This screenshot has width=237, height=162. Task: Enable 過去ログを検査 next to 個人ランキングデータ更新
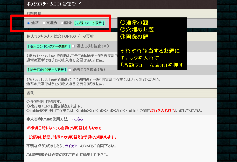[73, 46]
